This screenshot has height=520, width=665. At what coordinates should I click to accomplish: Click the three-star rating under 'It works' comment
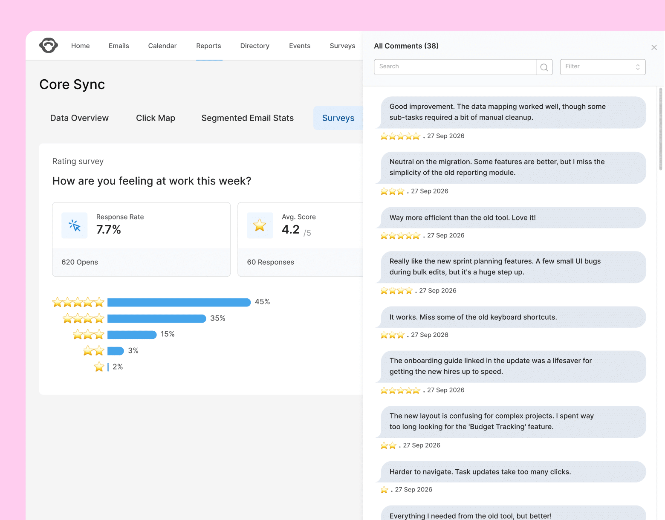pyautogui.click(x=392, y=335)
